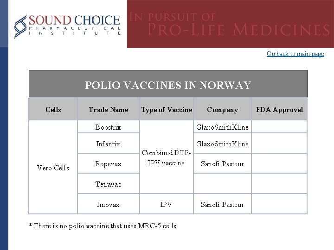
Task: Click the 'IPV' vaccine type cell
Action: 166,204
